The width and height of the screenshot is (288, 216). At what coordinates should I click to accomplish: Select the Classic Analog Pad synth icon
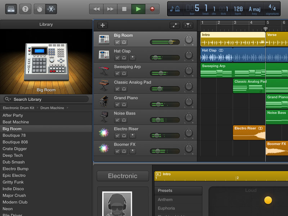pyautogui.click(x=104, y=85)
